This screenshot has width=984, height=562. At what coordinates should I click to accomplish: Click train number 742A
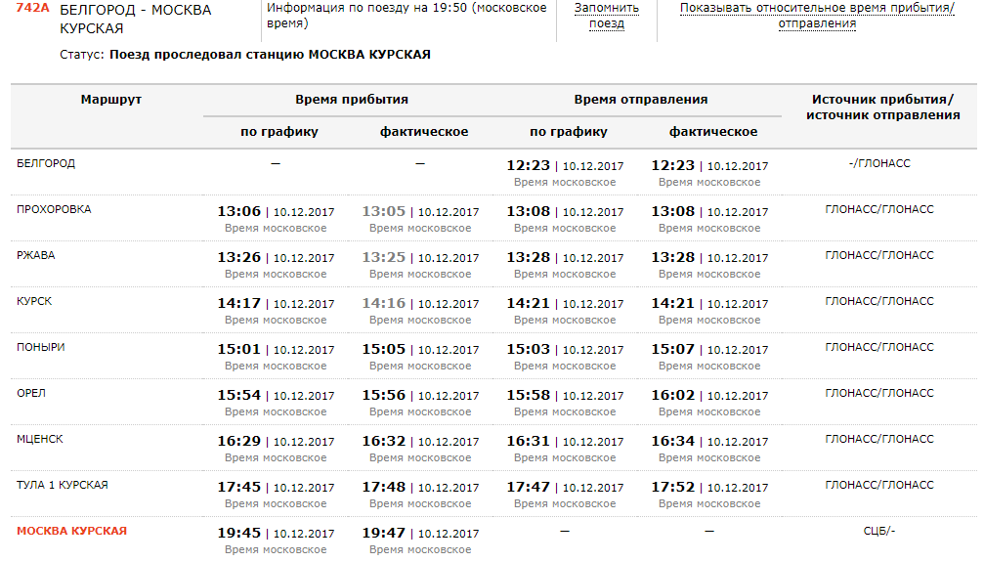point(32,8)
